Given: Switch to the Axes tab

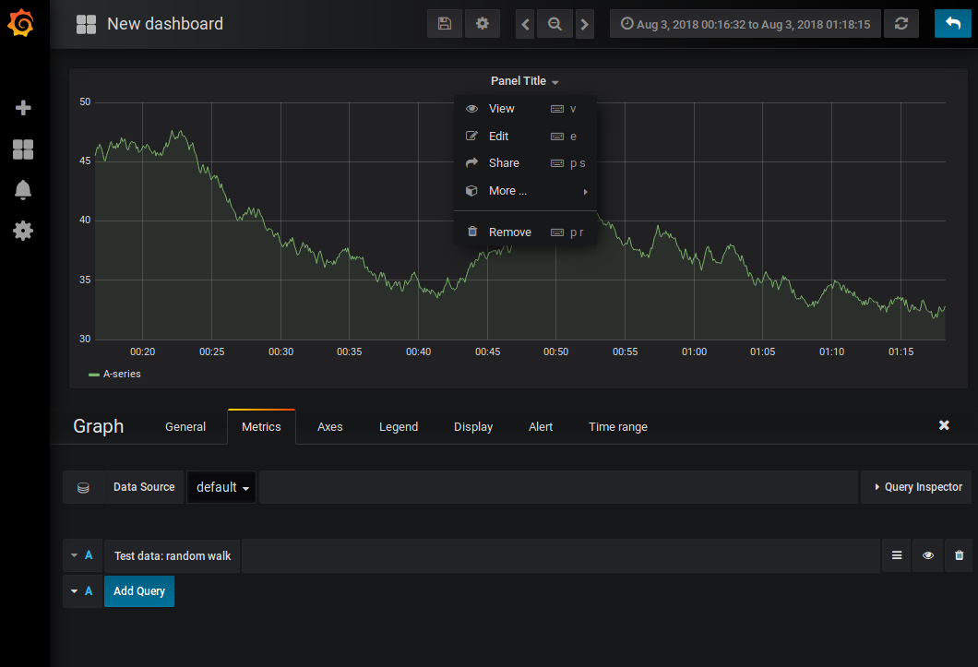Looking at the screenshot, I should click(x=330, y=427).
